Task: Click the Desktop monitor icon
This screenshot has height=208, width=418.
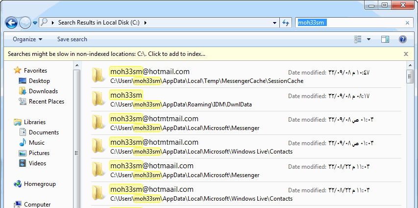Action: point(23,80)
